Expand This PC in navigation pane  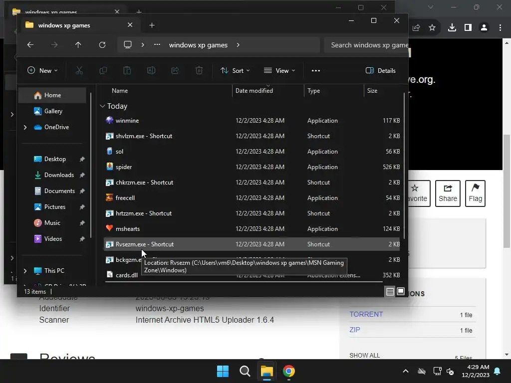click(x=25, y=271)
